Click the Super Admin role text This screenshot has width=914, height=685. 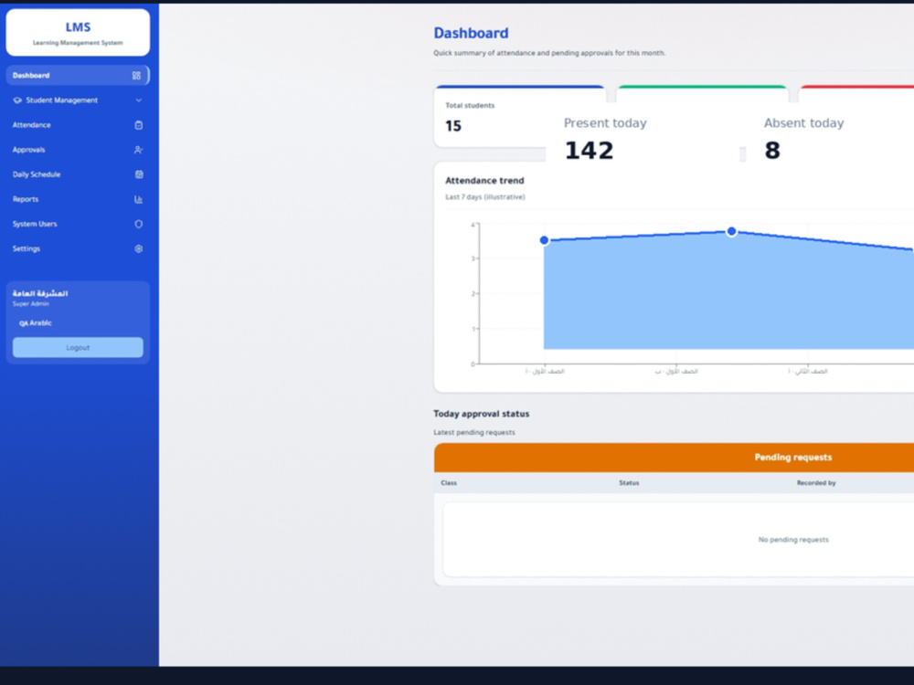click(31, 303)
